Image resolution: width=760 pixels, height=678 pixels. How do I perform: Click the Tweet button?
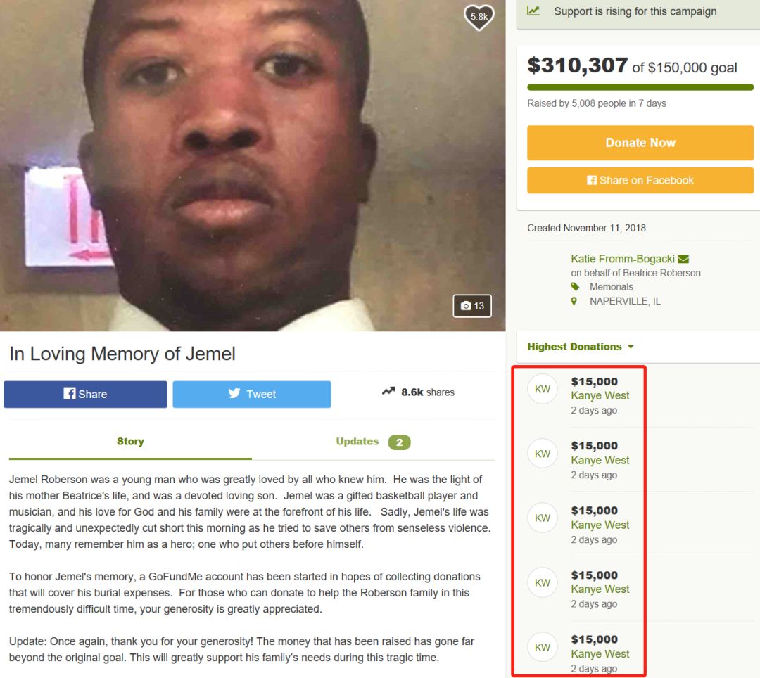(252, 394)
